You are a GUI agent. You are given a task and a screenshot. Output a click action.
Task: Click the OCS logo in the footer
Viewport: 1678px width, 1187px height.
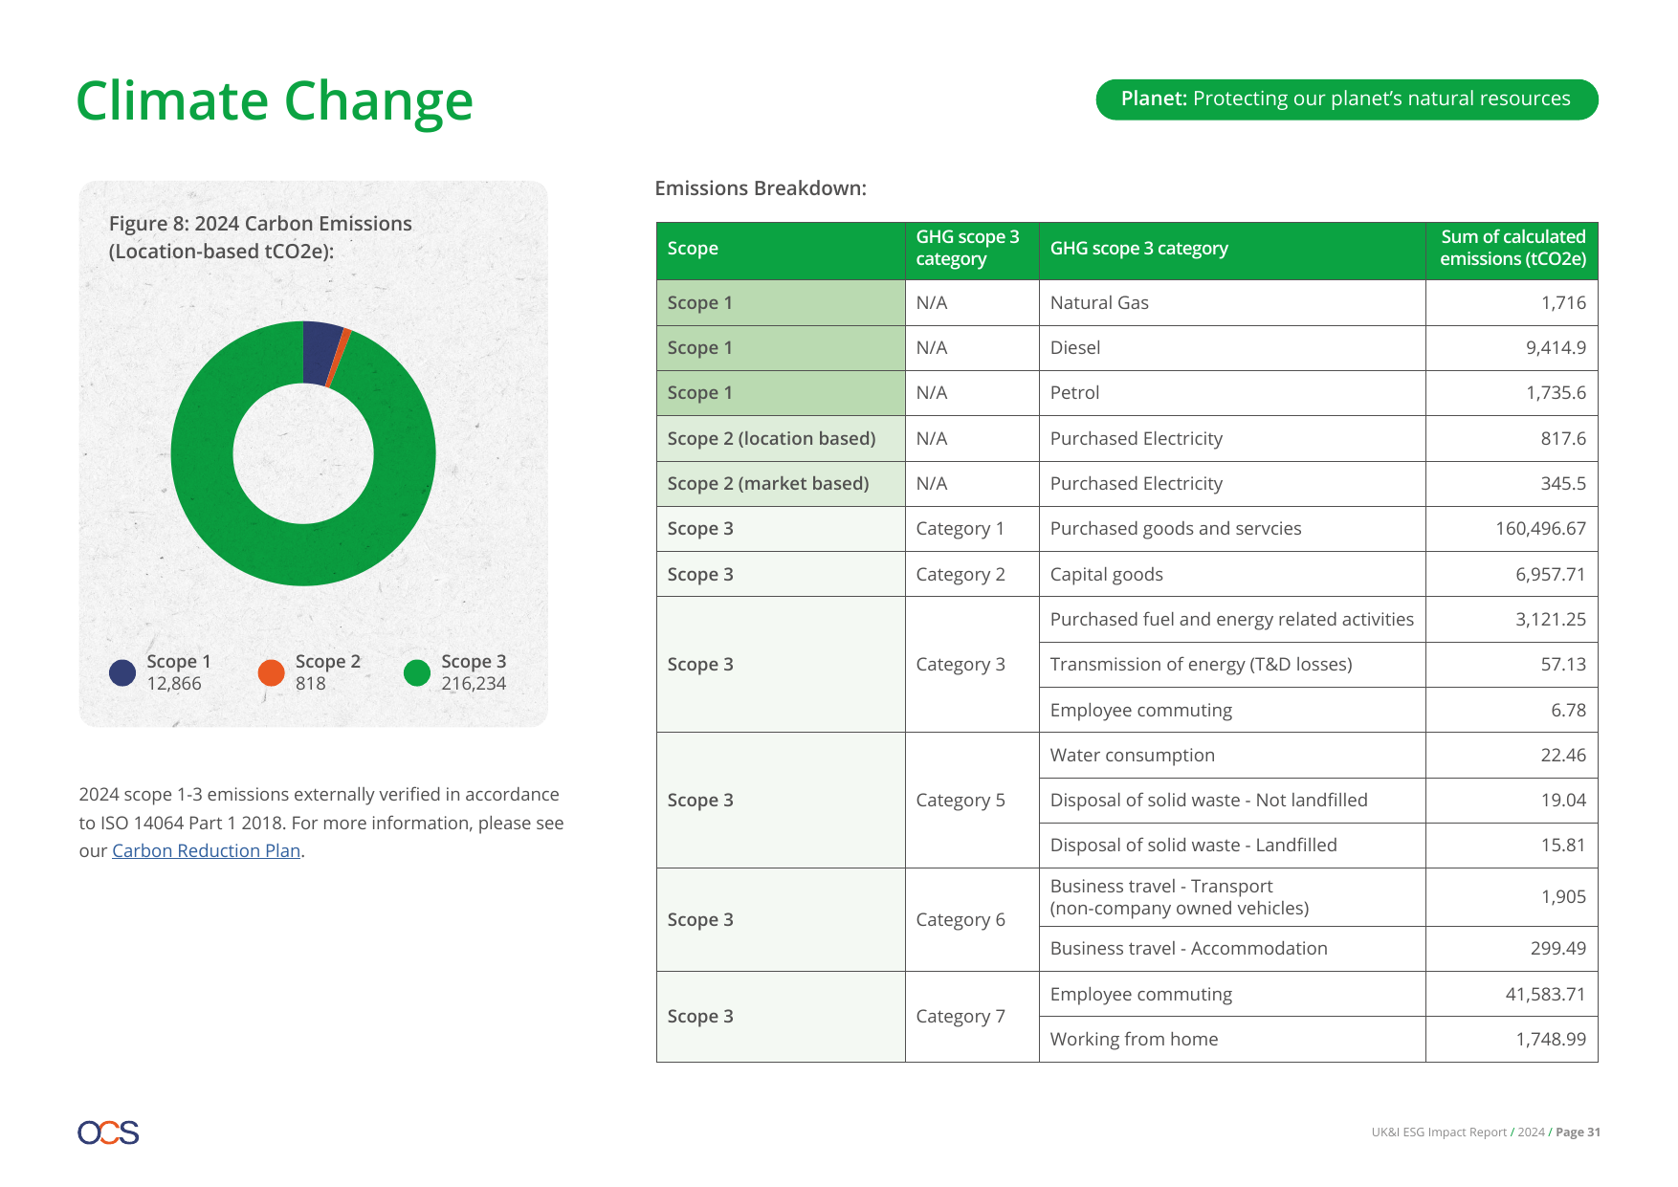click(108, 1132)
